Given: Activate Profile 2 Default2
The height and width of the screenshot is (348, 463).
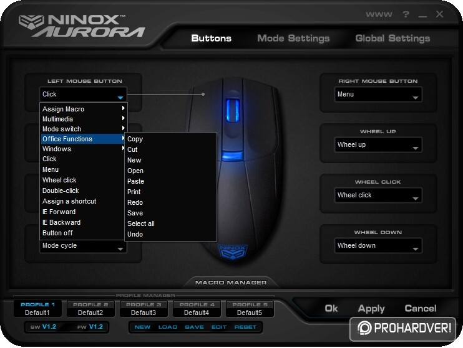Looking at the screenshot, I should 90,309.
